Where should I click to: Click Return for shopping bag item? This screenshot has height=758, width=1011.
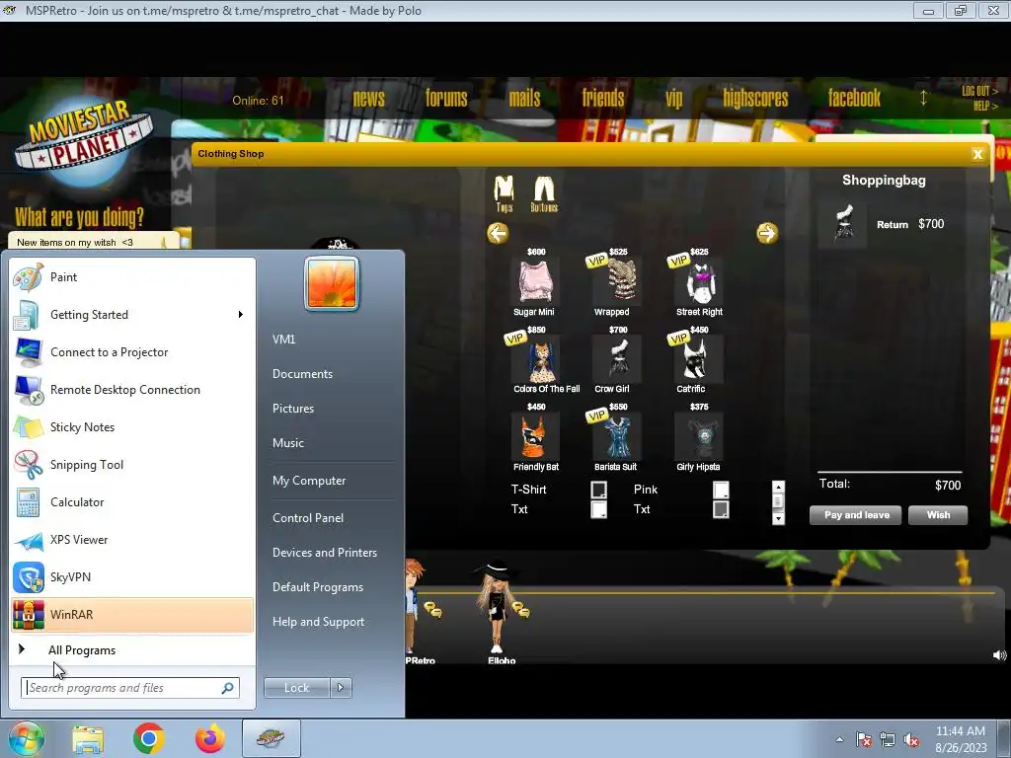coord(893,224)
